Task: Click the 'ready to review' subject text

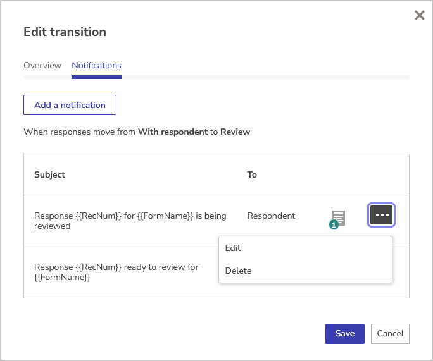Action: tap(116, 272)
